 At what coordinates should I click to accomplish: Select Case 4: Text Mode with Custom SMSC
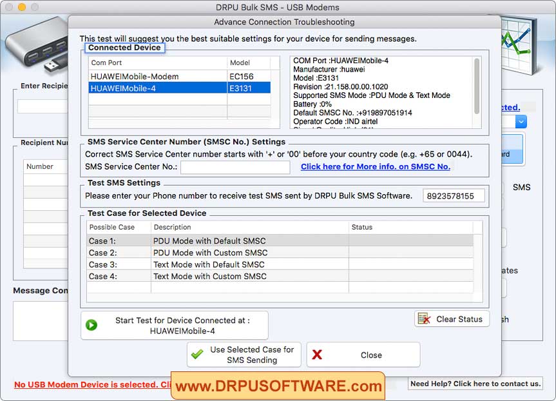[x=193, y=276]
